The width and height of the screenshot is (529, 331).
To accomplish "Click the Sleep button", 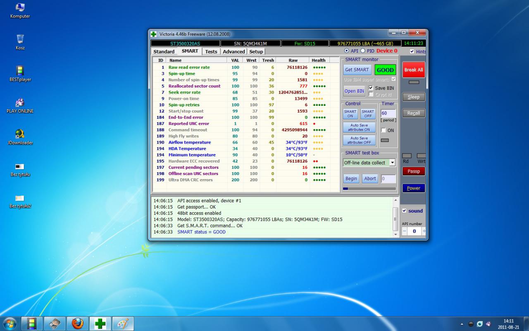I will (414, 97).
